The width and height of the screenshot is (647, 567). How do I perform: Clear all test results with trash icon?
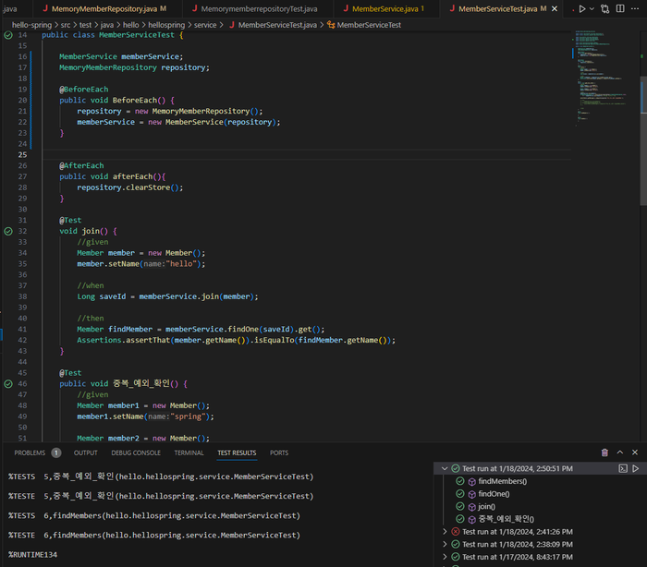coord(604,452)
